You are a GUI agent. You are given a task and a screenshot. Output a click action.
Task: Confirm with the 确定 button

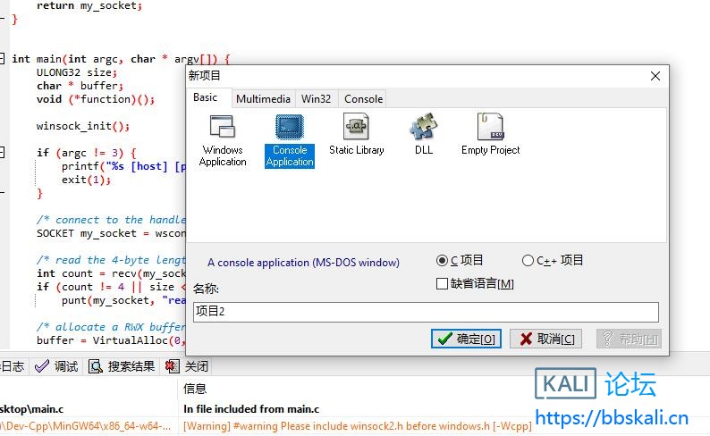click(466, 339)
